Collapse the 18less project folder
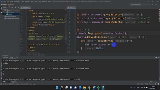The width and height of the screenshot is (160, 90). (x=3, y=10)
